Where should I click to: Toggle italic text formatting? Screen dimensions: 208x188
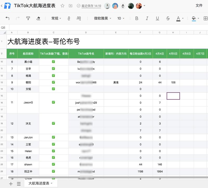(147, 18)
